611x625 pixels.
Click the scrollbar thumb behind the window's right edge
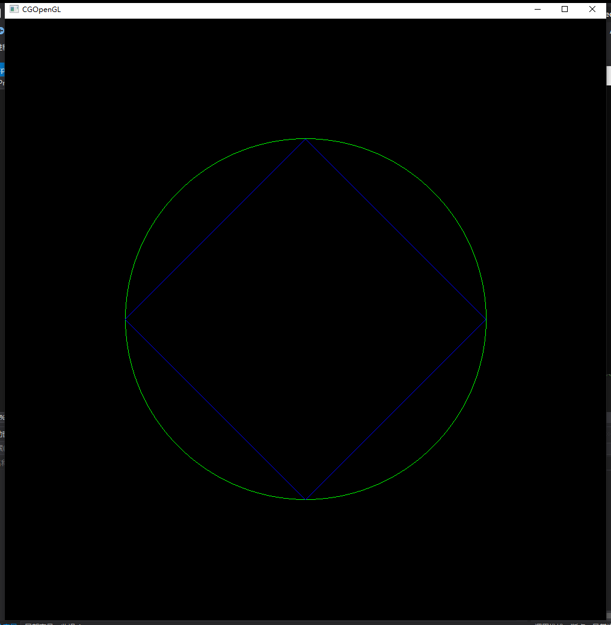(609, 75)
